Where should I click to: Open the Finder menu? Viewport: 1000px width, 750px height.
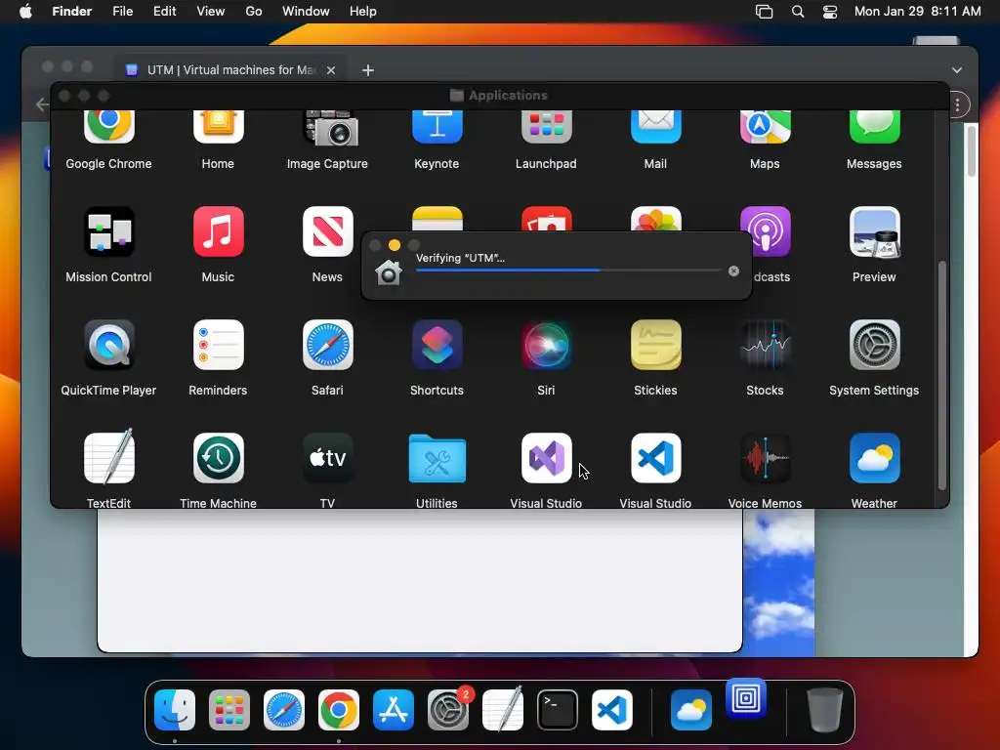click(x=72, y=12)
